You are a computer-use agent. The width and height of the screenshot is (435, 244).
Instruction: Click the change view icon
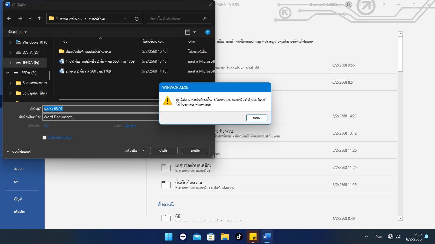coord(188,32)
